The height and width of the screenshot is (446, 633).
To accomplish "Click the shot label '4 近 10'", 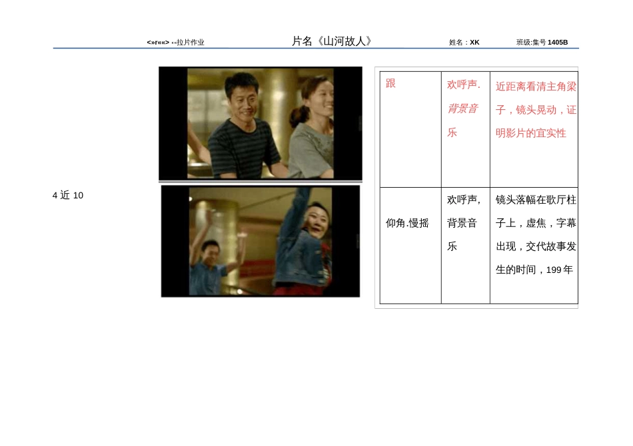I will coord(68,195).
